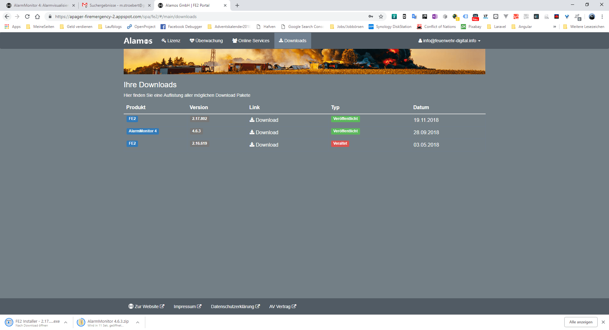Open the OneNote clipper extension
This screenshot has height=330, width=609.
coord(435,16)
